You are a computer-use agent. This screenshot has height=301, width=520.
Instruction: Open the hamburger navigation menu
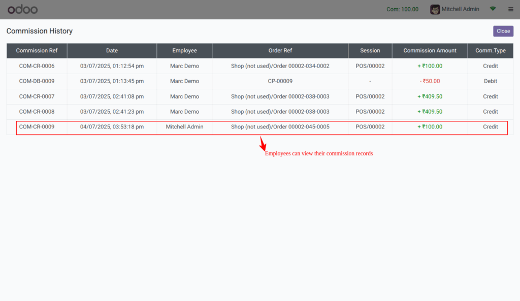click(x=510, y=9)
